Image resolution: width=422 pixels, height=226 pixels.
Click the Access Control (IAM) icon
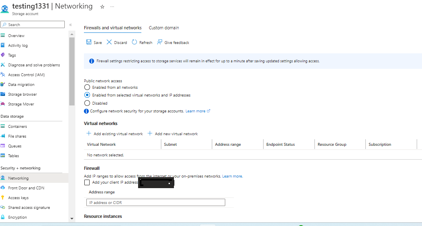(3, 75)
